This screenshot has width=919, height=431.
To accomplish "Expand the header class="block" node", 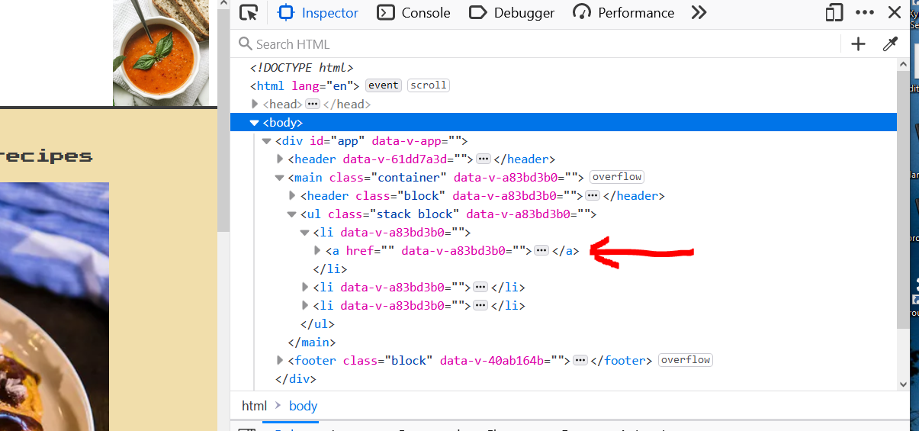I will coord(292,196).
